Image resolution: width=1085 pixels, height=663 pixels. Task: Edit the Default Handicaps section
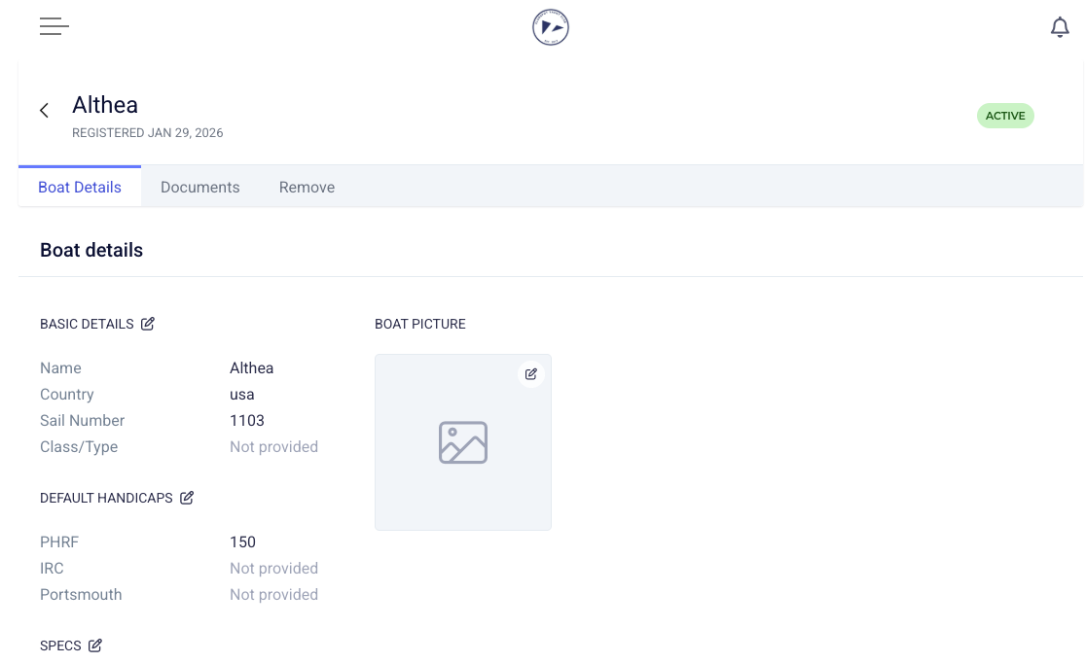pyautogui.click(x=187, y=498)
